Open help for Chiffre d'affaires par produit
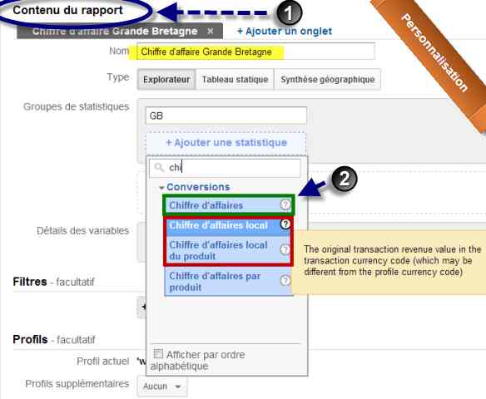Image resolution: width=486 pixels, height=399 pixels. [x=285, y=280]
